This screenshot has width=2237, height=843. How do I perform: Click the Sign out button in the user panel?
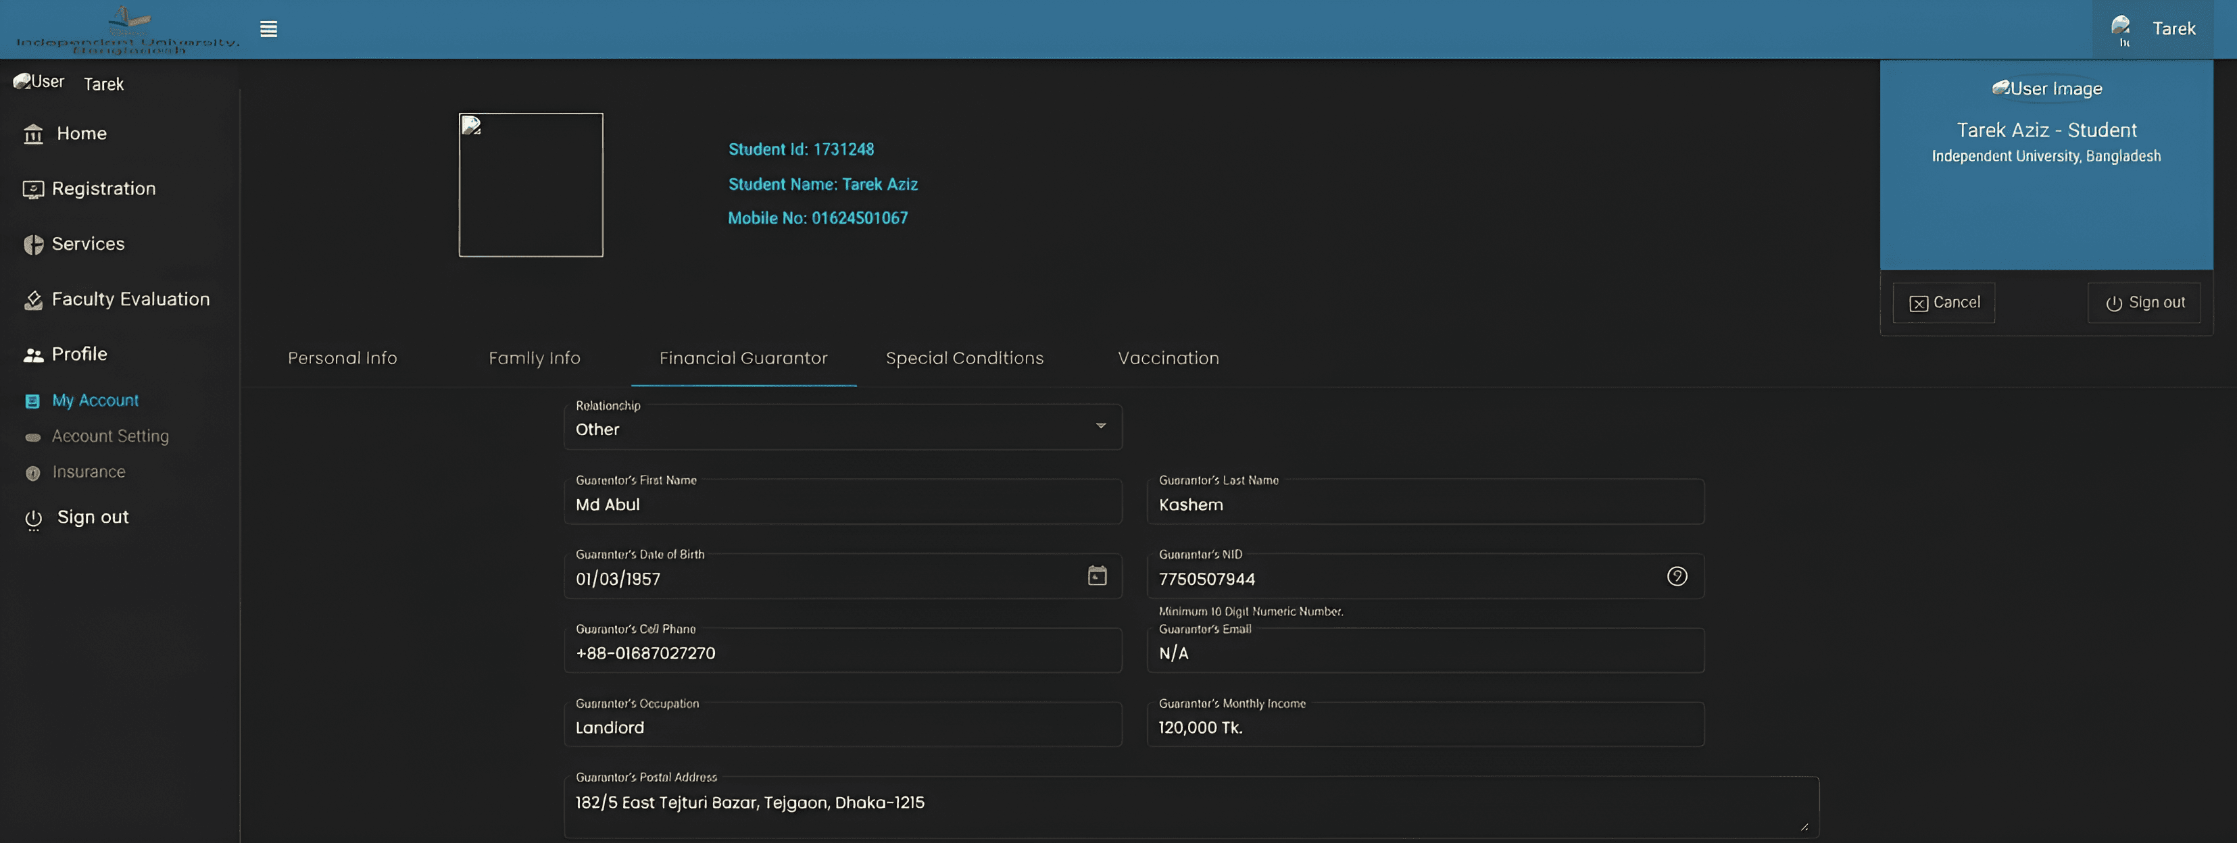[x=2143, y=303]
